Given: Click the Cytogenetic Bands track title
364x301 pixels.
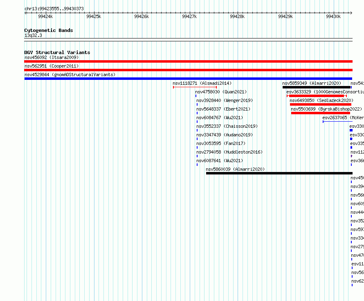Looking at the screenshot, I should tap(49, 30).
